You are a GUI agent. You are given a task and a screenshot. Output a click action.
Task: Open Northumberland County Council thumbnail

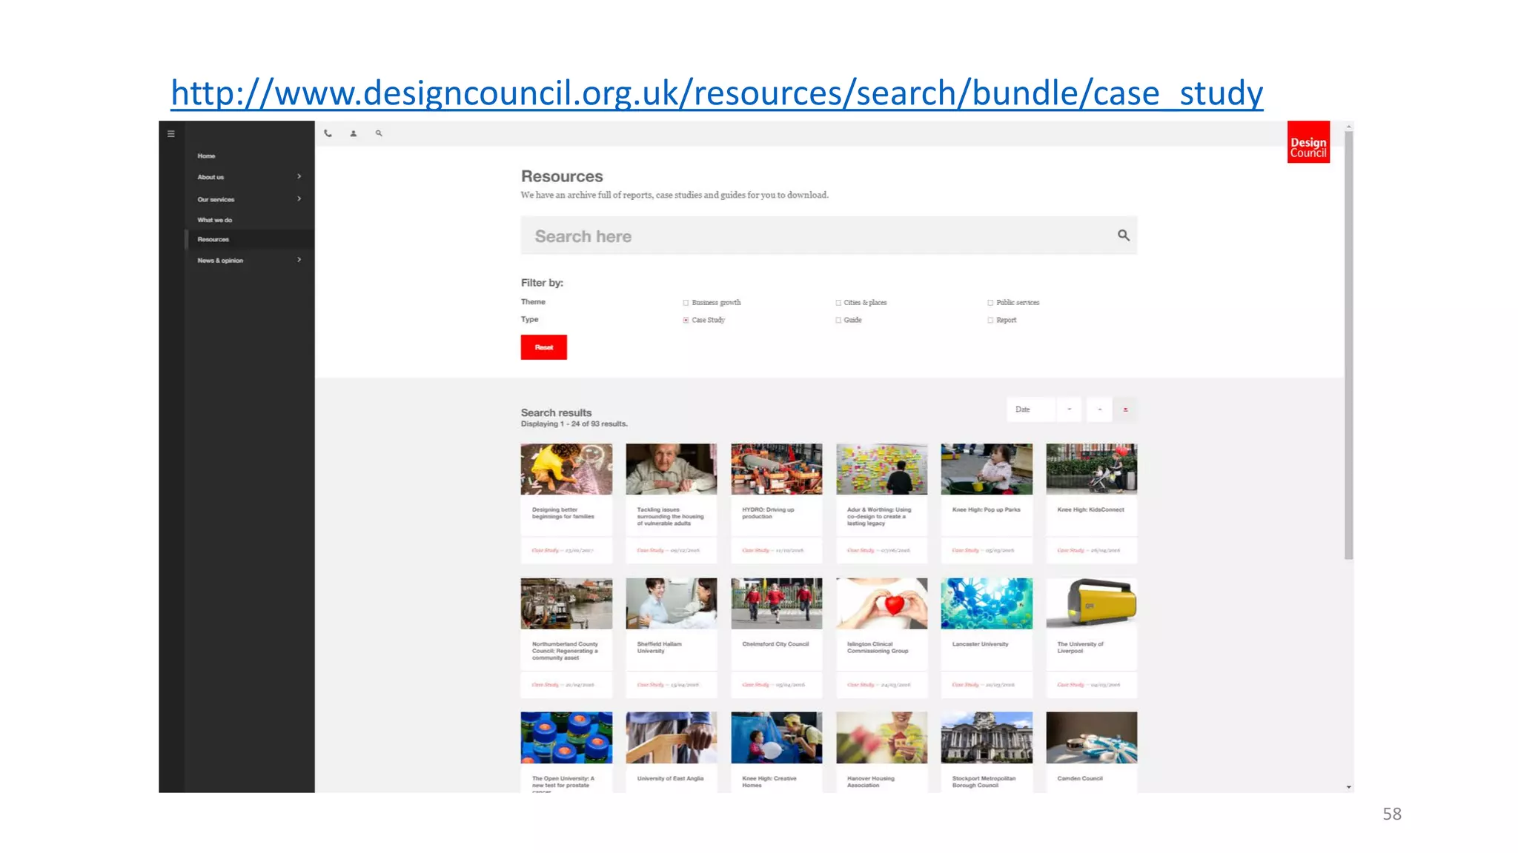[566, 603]
